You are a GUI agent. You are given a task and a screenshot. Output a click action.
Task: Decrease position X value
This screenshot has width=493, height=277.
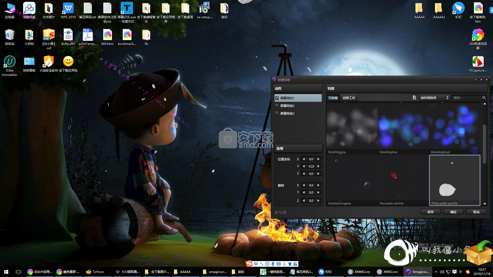304,159
